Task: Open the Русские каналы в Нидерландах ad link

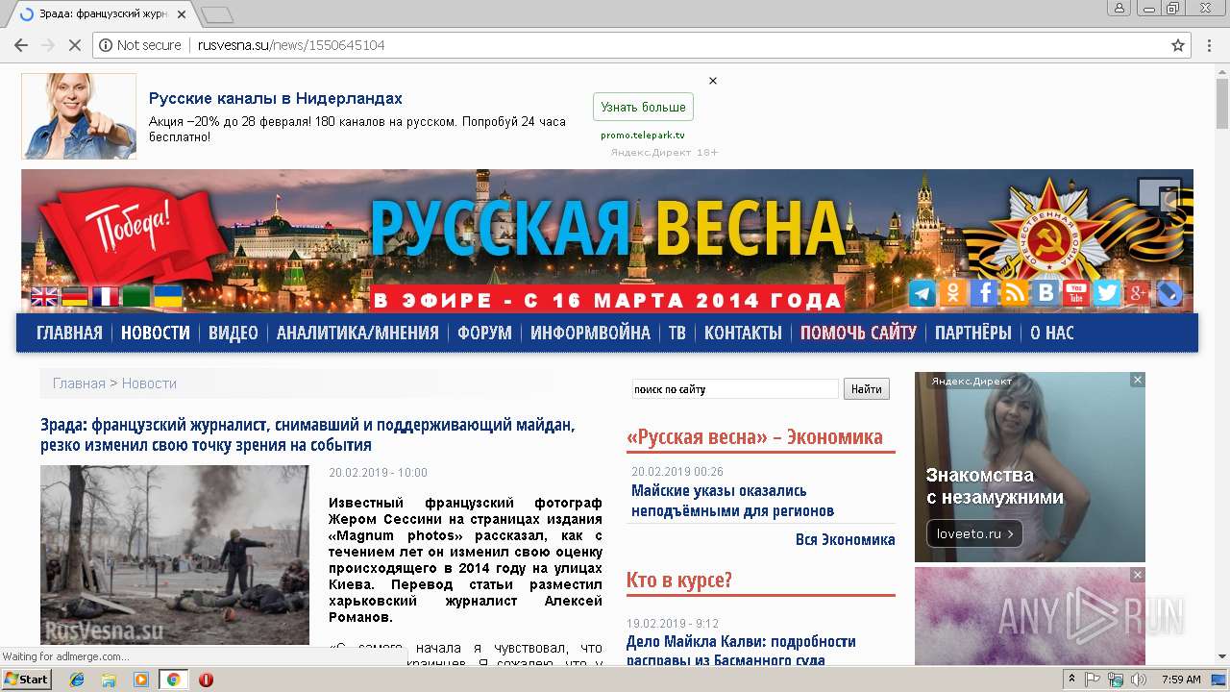Action: tap(276, 98)
